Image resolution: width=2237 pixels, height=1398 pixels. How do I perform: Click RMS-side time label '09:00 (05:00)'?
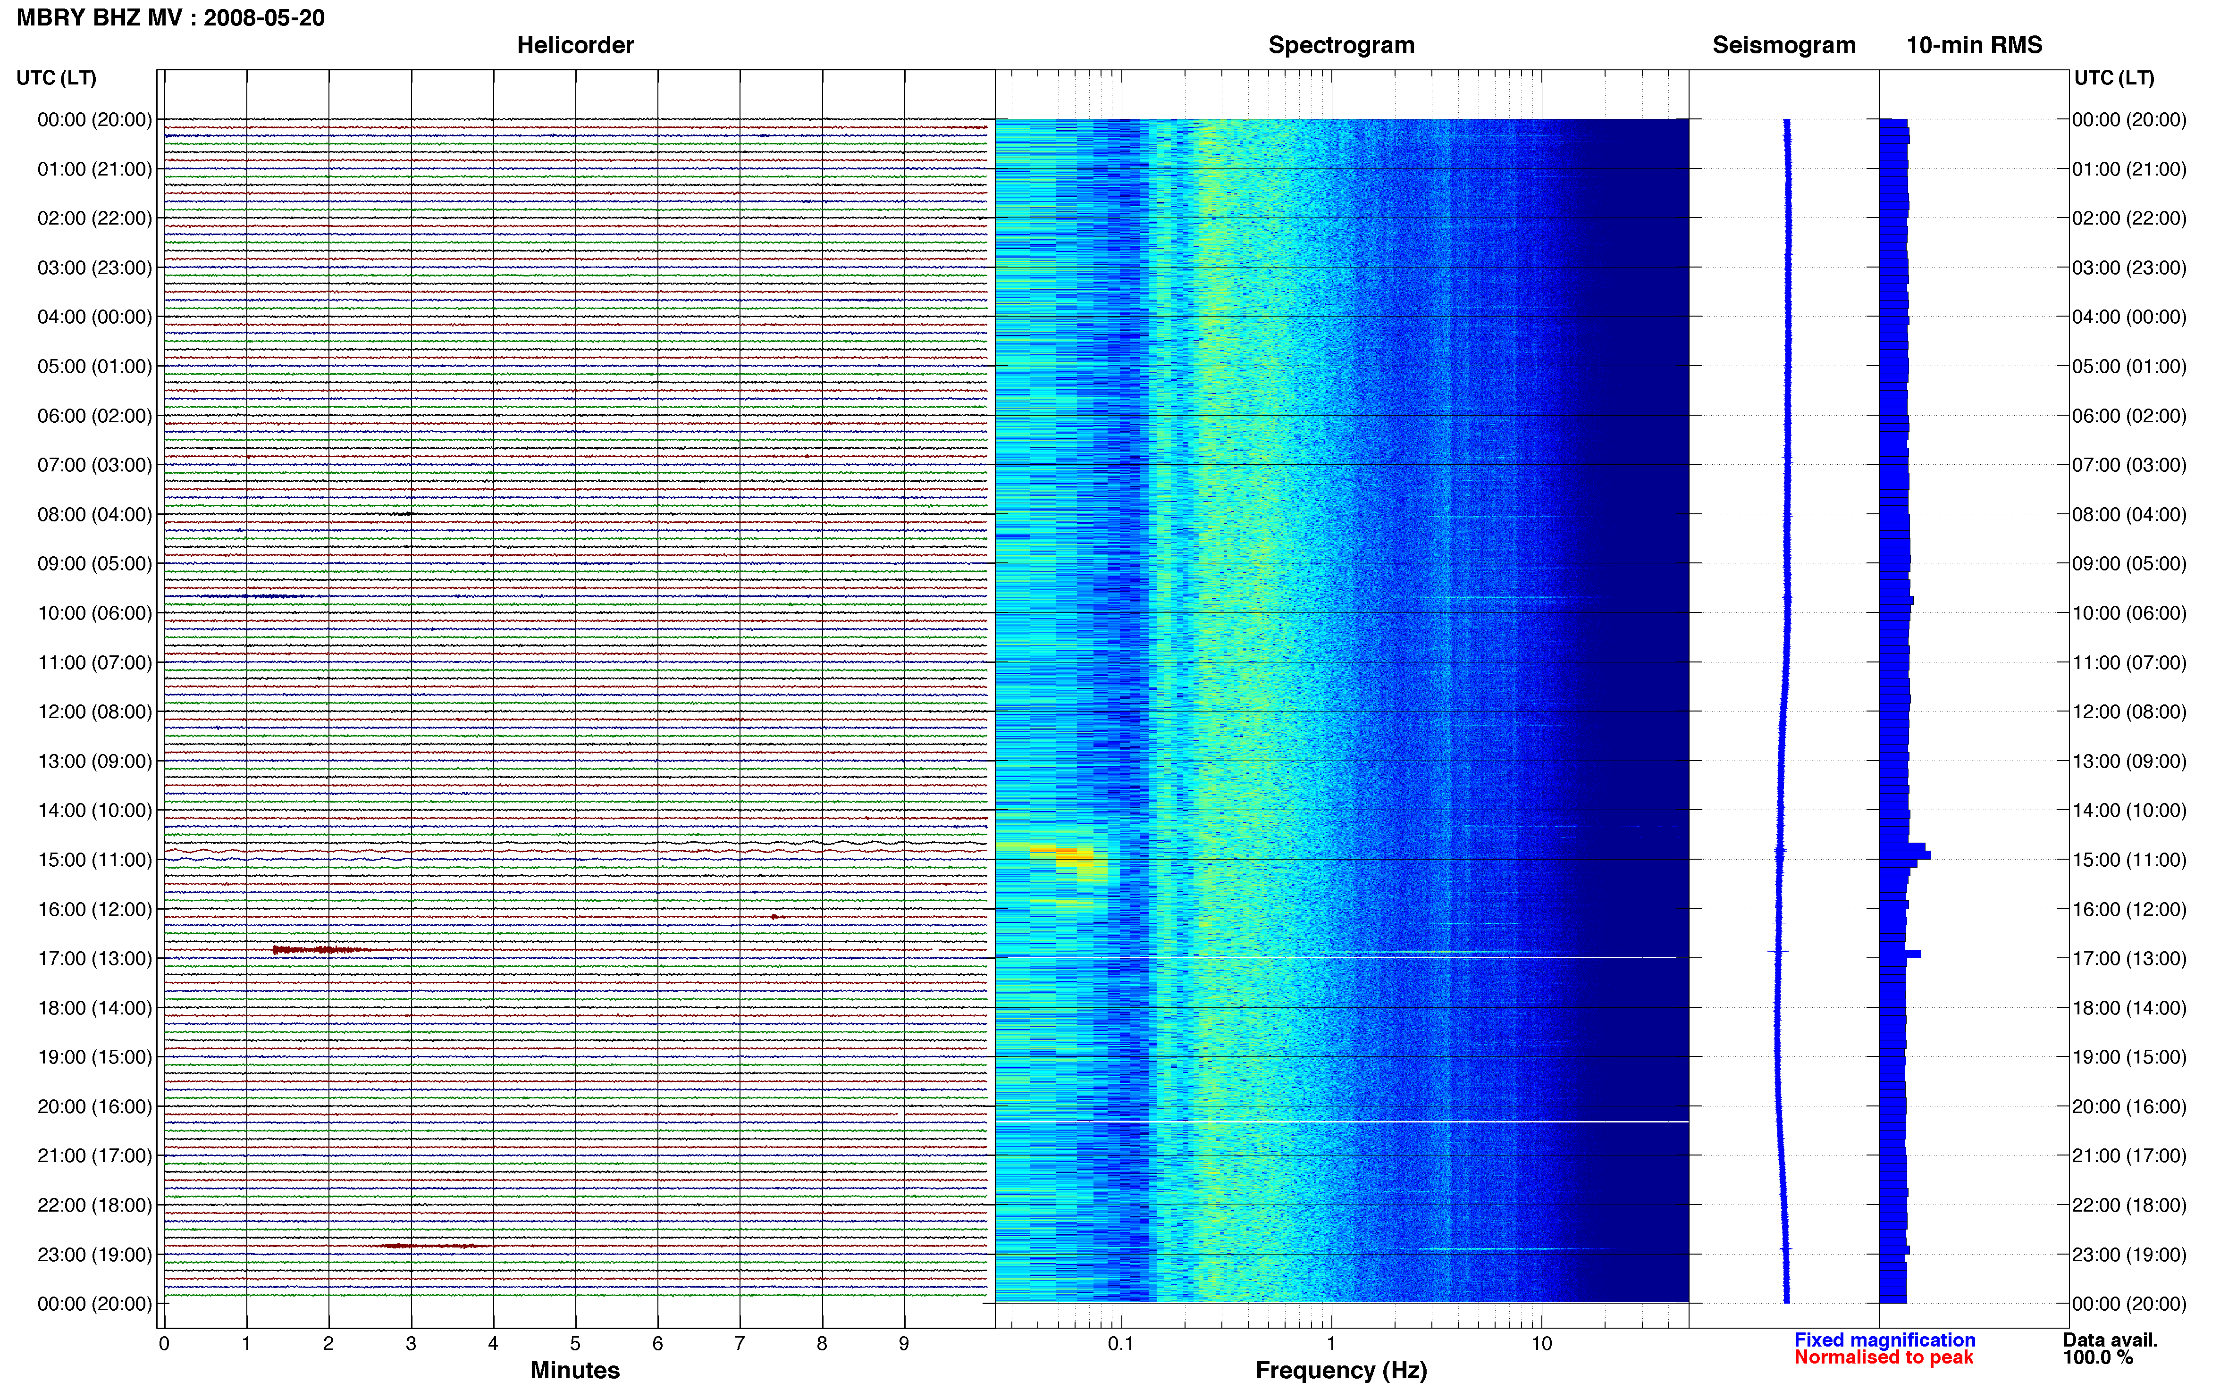tap(2129, 564)
